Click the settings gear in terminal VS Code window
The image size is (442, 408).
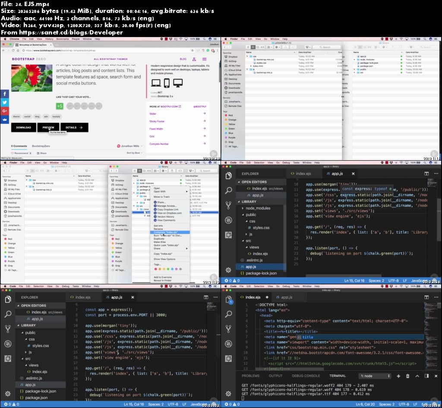[x=229, y=393]
